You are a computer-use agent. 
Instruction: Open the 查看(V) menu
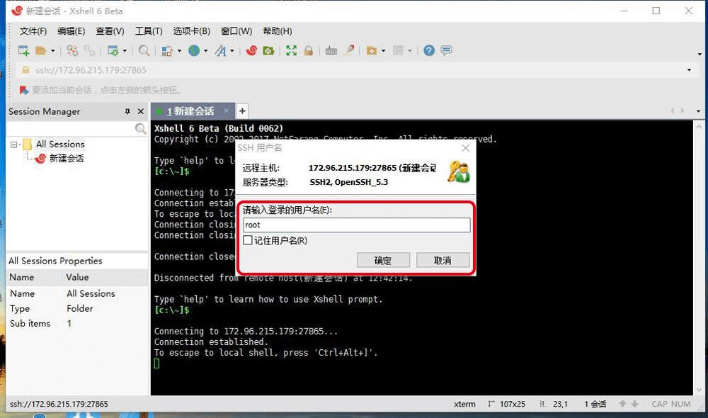click(110, 31)
